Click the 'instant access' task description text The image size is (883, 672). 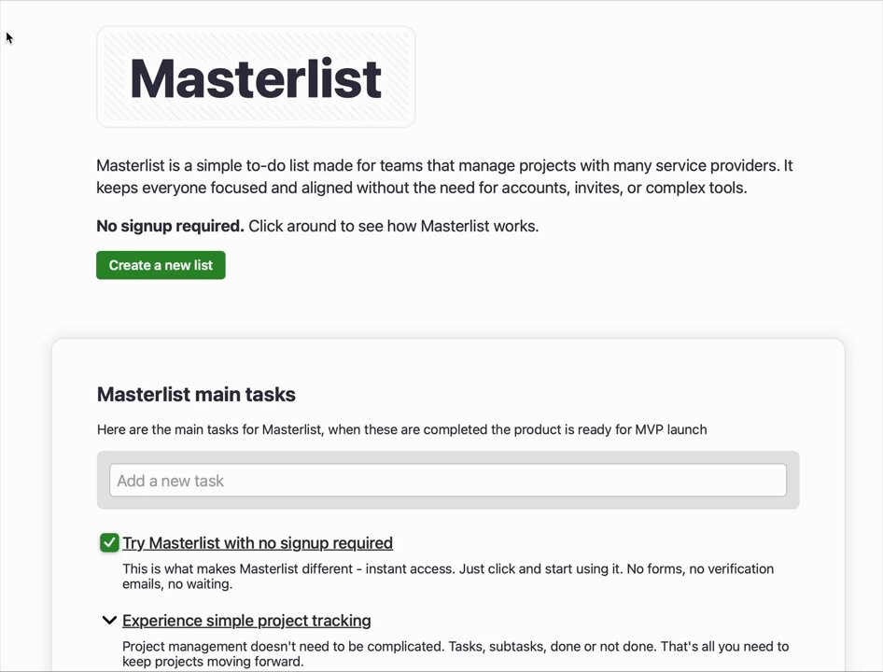(448, 576)
